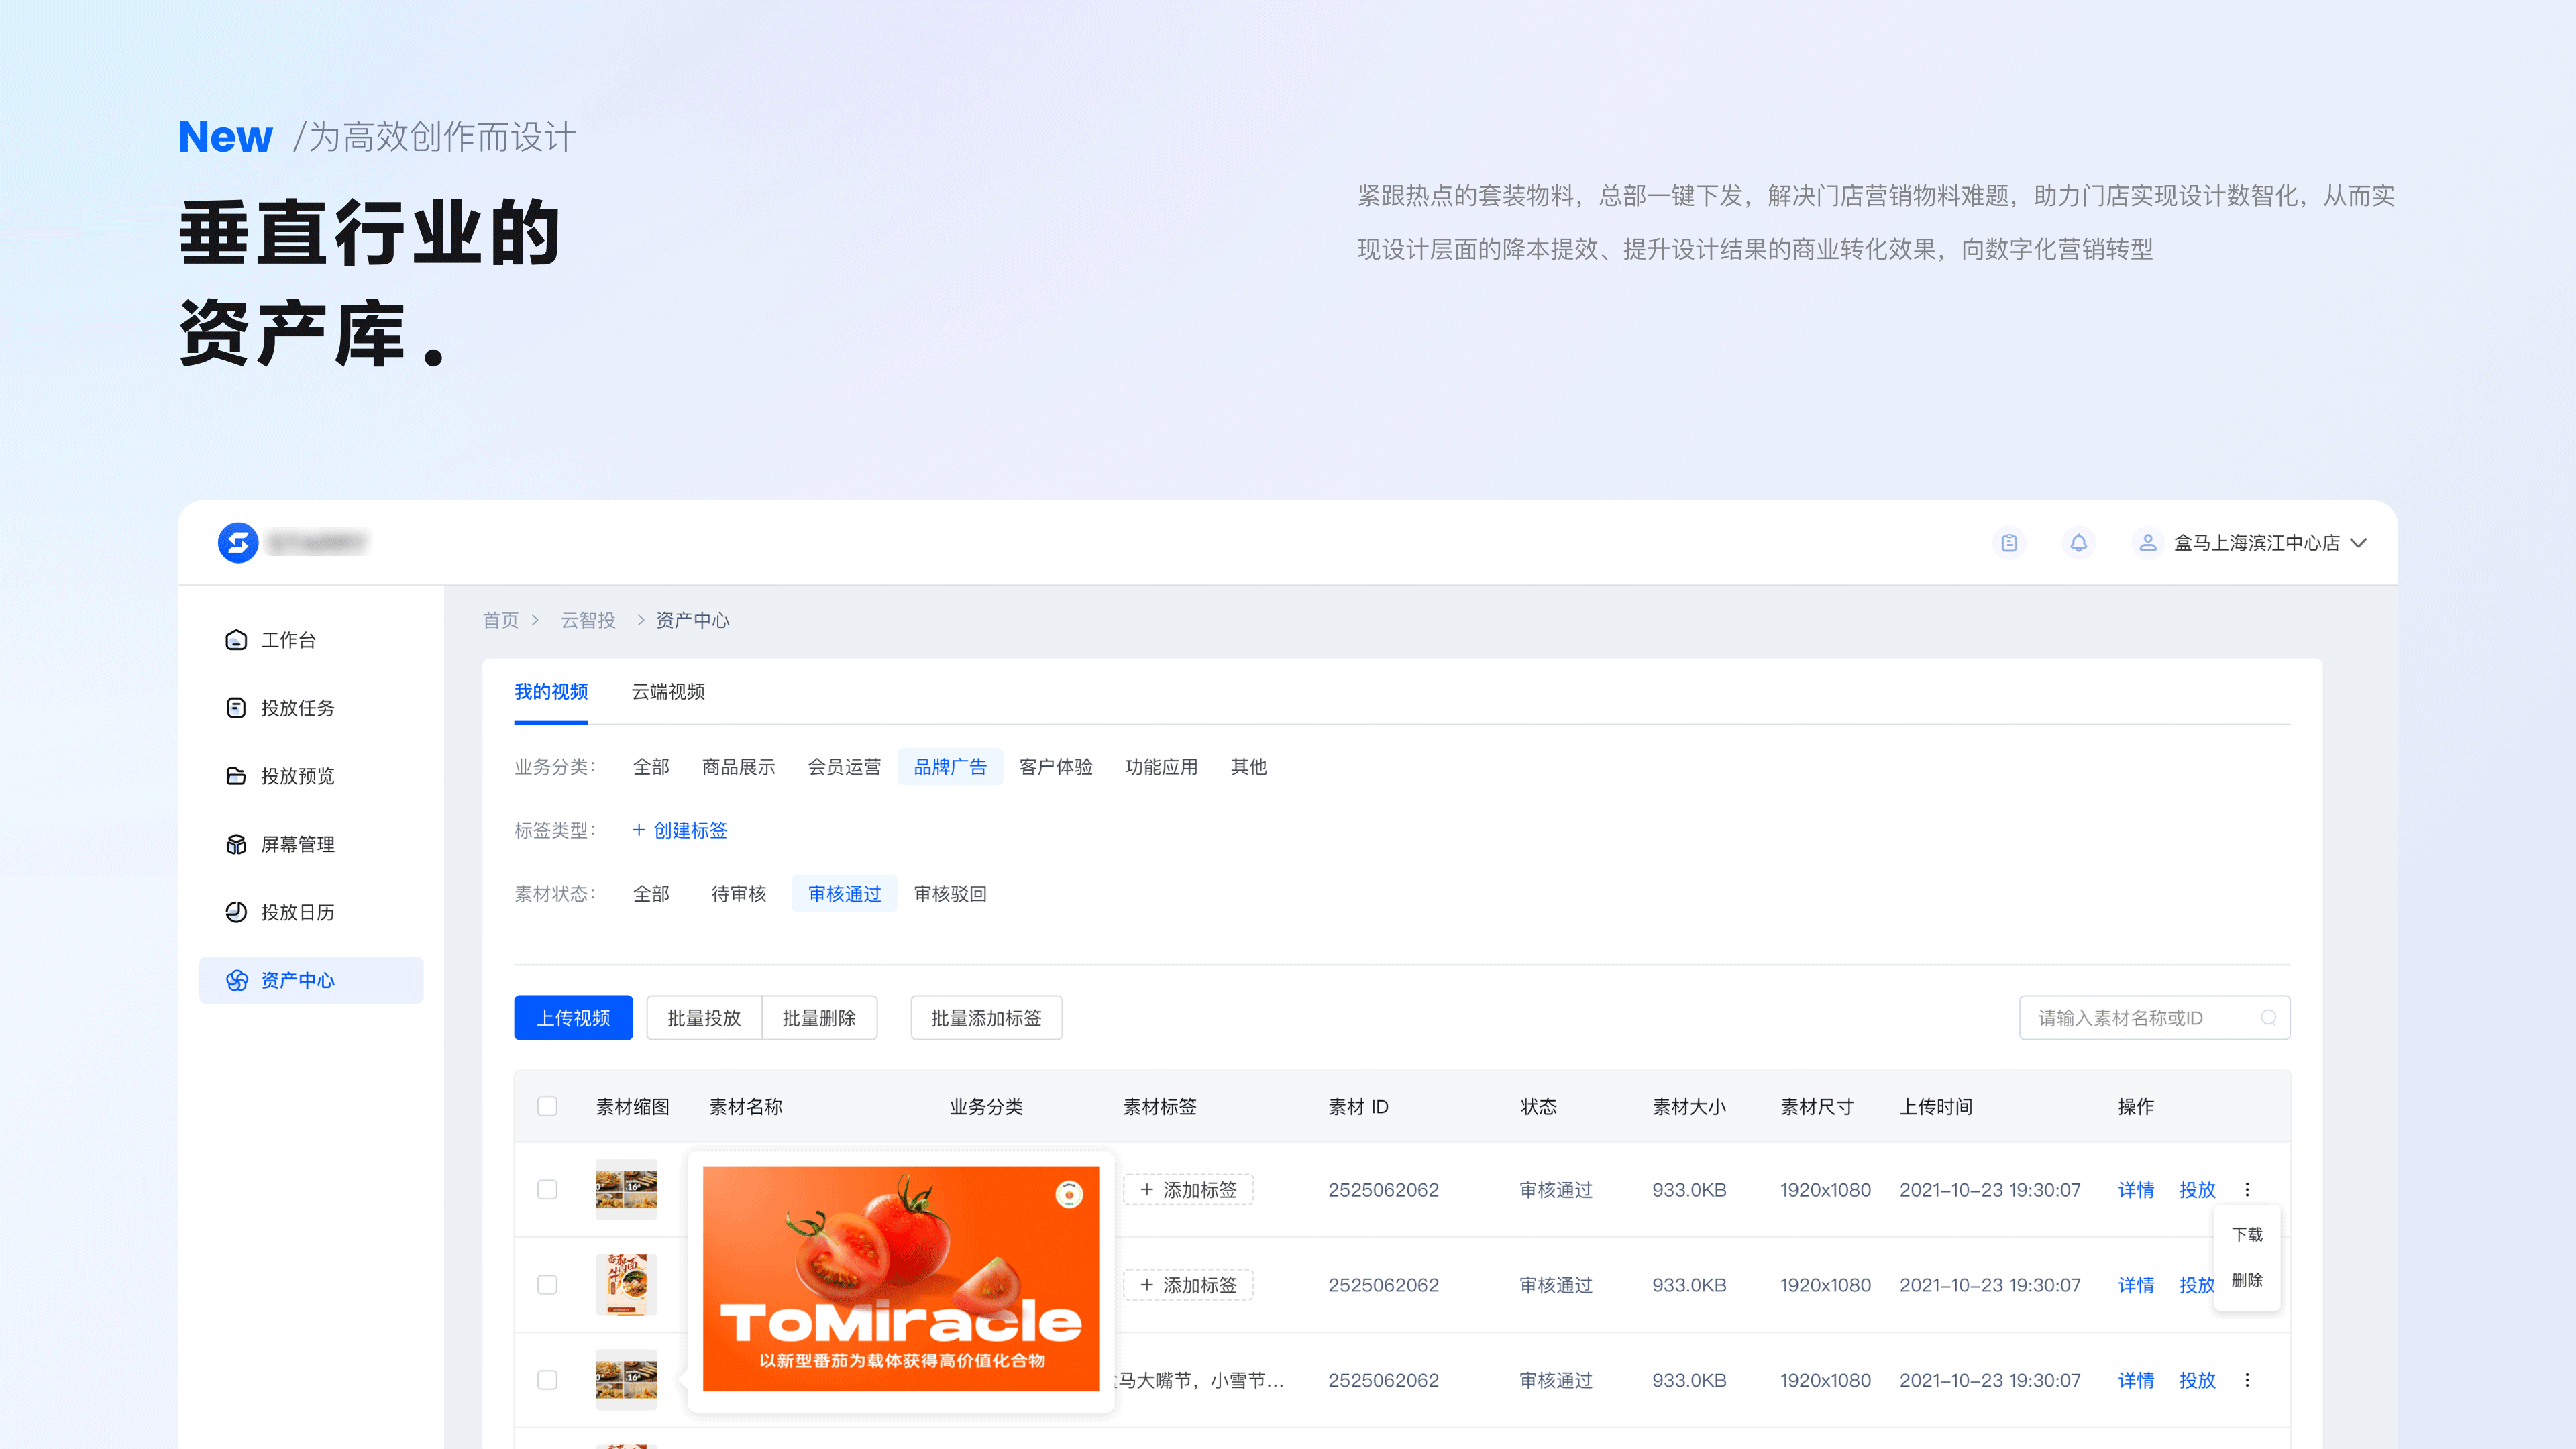2576x1449 pixels.
Task: Toggle the select-all header checkbox
Action: coord(547,1107)
